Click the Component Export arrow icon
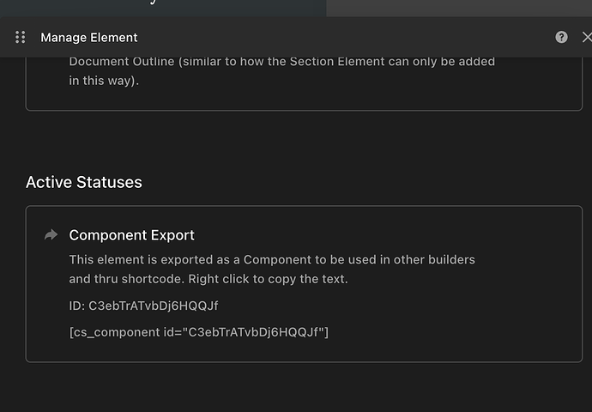The height and width of the screenshot is (412, 592). click(51, 235)
